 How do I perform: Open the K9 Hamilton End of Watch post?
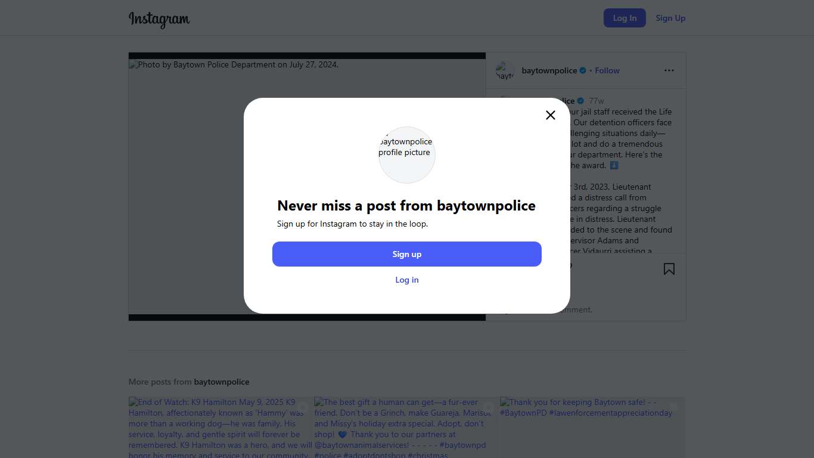(x=220, y=427)
